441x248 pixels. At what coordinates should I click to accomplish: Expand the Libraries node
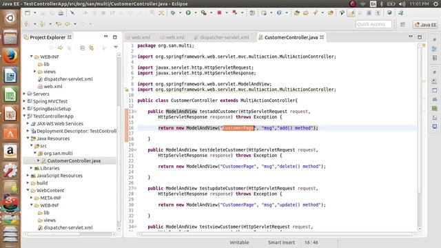(x=32, y=168)
